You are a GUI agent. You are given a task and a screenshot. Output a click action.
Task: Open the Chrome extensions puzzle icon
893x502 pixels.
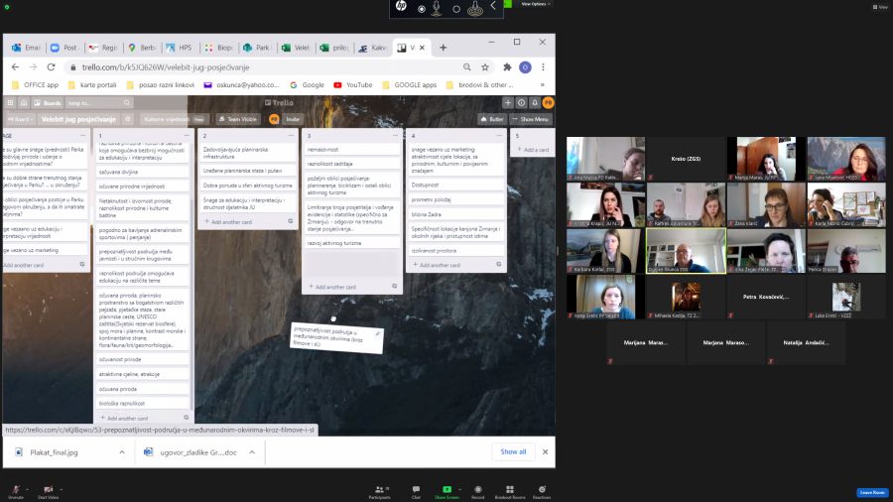[x=507, y=67]
